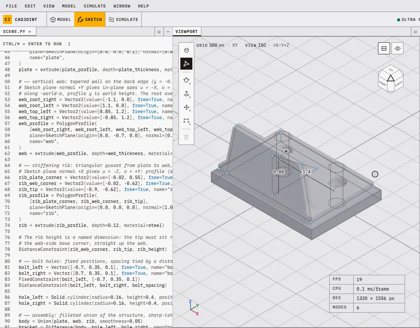Screen dimensions: 420x328
Task: Click the RIGHT face of view cube
Action: pyautogui.click(x=398, y=84)
